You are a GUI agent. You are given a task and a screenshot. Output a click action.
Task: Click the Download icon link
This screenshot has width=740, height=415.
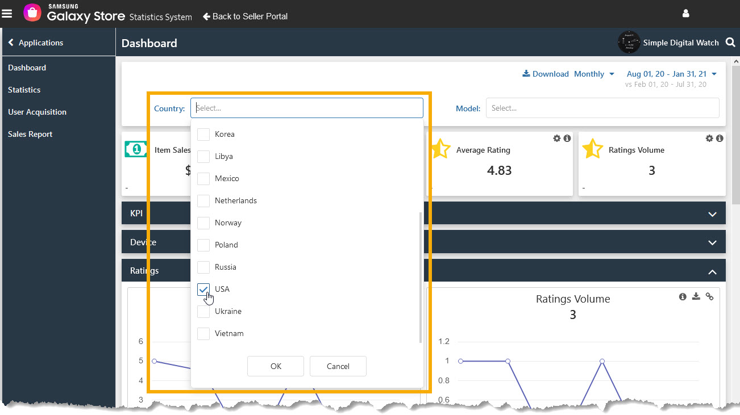coord(546,74)
